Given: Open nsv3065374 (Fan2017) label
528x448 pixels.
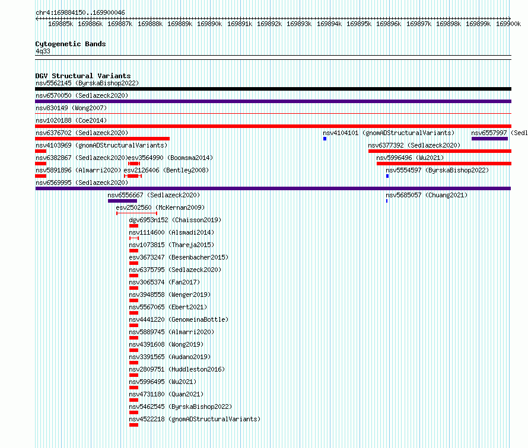Looking at the screenshot, I should 164,282.
